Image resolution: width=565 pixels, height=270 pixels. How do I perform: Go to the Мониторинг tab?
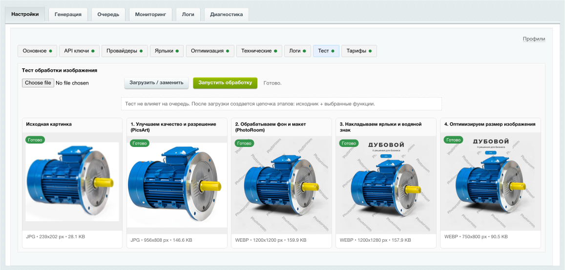coord(150,15)
